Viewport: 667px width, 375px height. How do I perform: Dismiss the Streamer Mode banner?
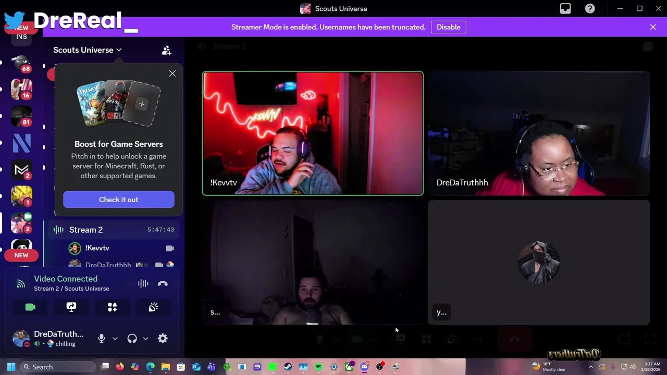click(653, 27)
